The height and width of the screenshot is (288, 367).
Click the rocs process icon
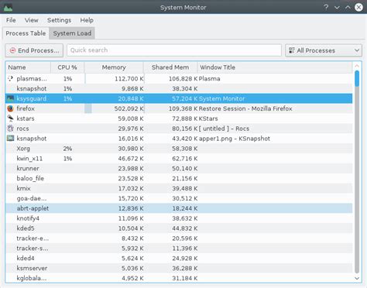pyautogui.click(x=10, y=129)
